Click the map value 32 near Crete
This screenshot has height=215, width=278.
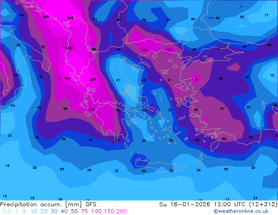[x=171, y=171]
